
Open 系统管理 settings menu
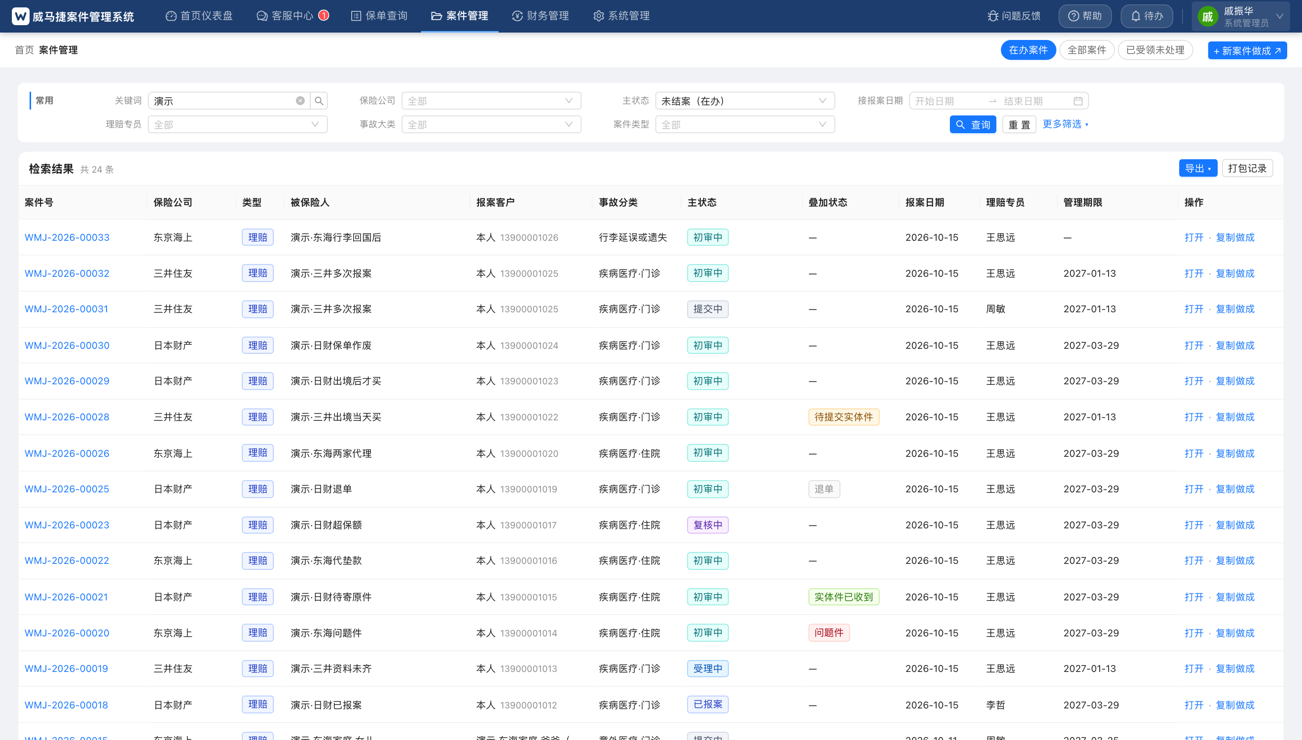click(621, 16)
